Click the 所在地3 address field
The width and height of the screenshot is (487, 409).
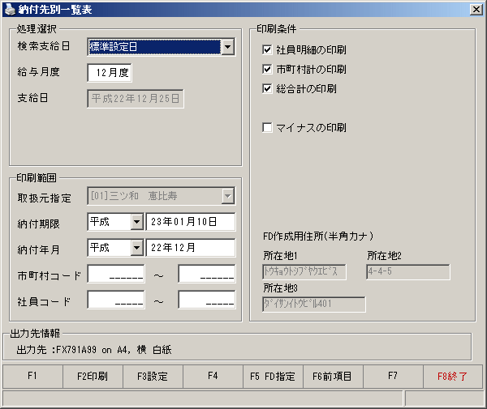click(314, 305)
